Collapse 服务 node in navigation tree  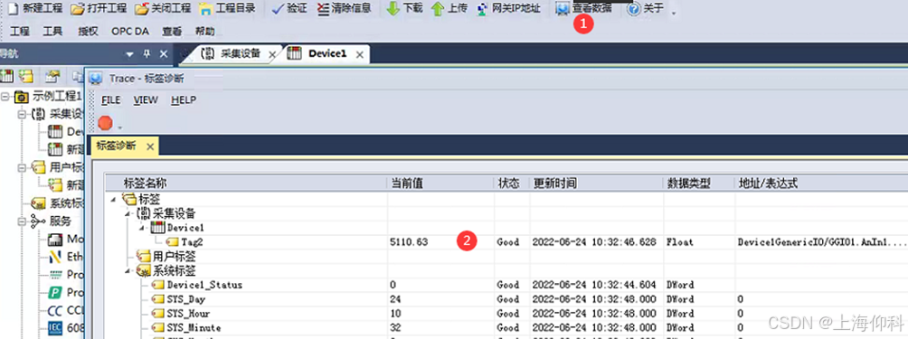coord(23,221)
